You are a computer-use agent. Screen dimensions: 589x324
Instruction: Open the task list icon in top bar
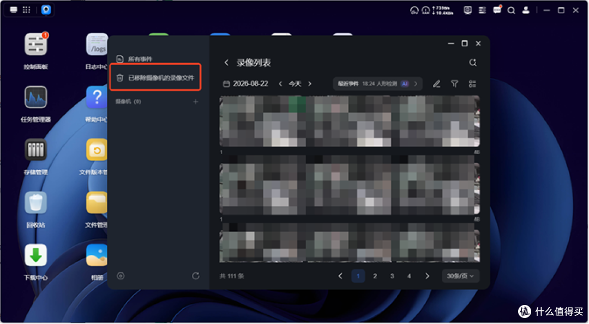pos(482,10)
